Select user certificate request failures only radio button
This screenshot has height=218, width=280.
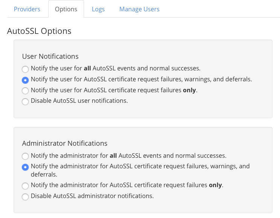coord(25,91)
